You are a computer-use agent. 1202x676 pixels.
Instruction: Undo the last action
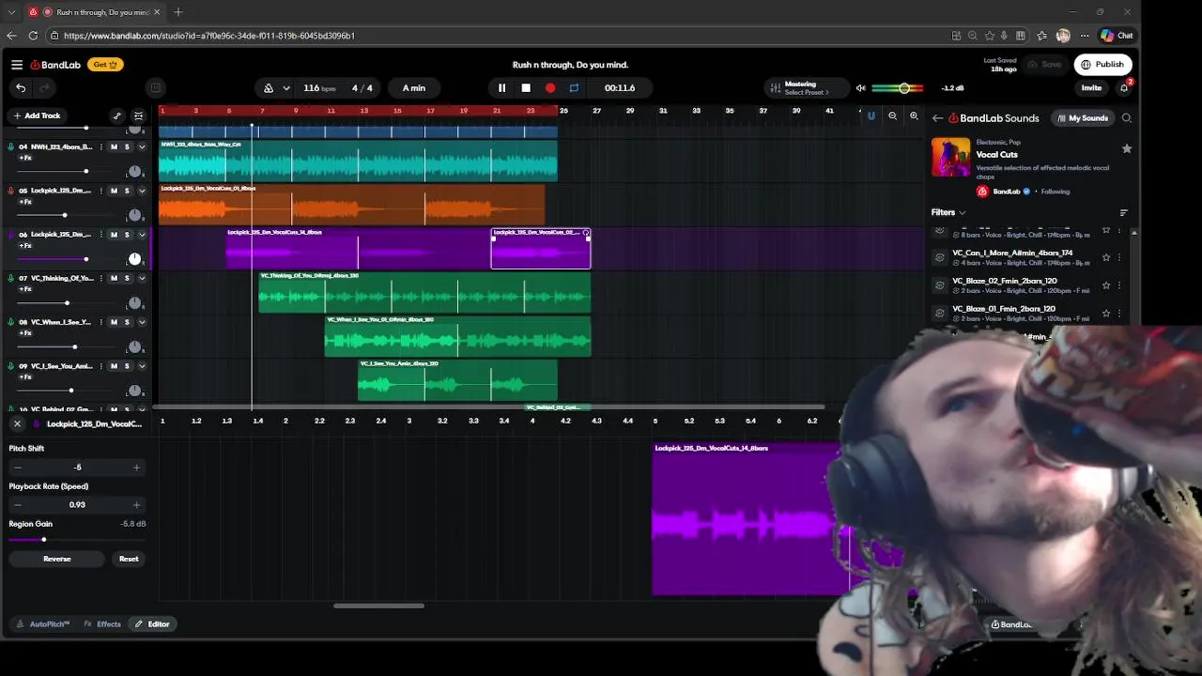pyautogui.click(x=21, y=88)
